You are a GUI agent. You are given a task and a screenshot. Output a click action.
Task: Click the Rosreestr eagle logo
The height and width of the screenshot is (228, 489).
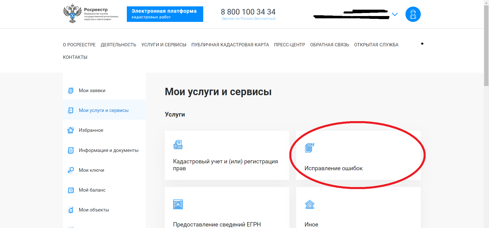(x=72, y=13)
